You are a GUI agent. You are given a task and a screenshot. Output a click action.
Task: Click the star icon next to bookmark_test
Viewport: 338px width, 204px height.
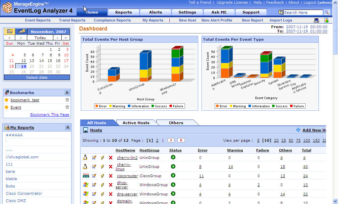coord(7,100)
